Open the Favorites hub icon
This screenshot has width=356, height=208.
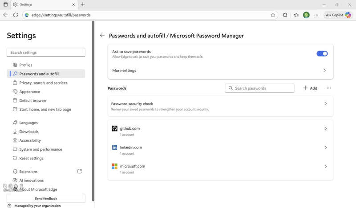296,15
